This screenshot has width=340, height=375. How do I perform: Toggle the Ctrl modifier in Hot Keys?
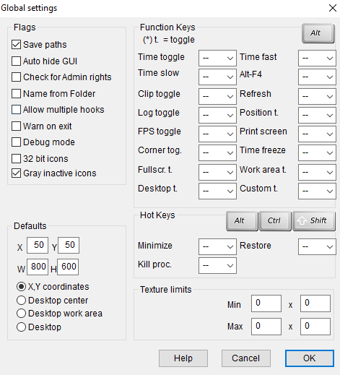tap(275, 221)
